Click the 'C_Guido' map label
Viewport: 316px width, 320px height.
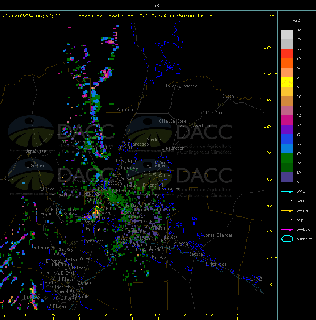pos(46,189)
